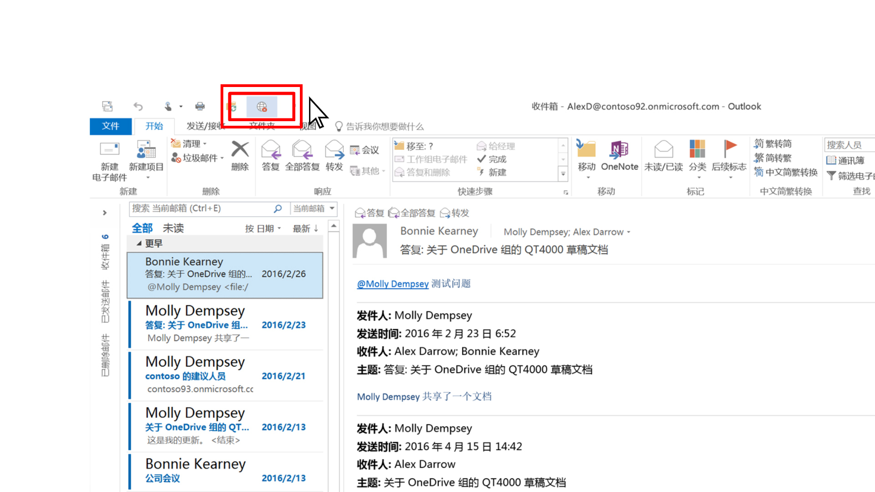Image resolution: width=875 pixels, height=492 pixels.
Task: Click 全部答复 in reading pane
Action: [412, 213]
